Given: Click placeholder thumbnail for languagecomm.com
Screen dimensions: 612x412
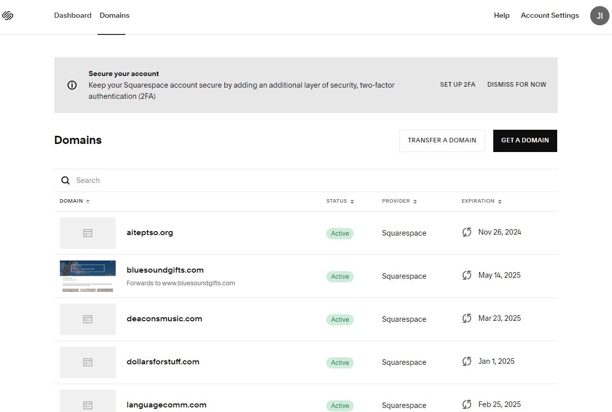Looking at the screenshot, I should tap(88, 401).
